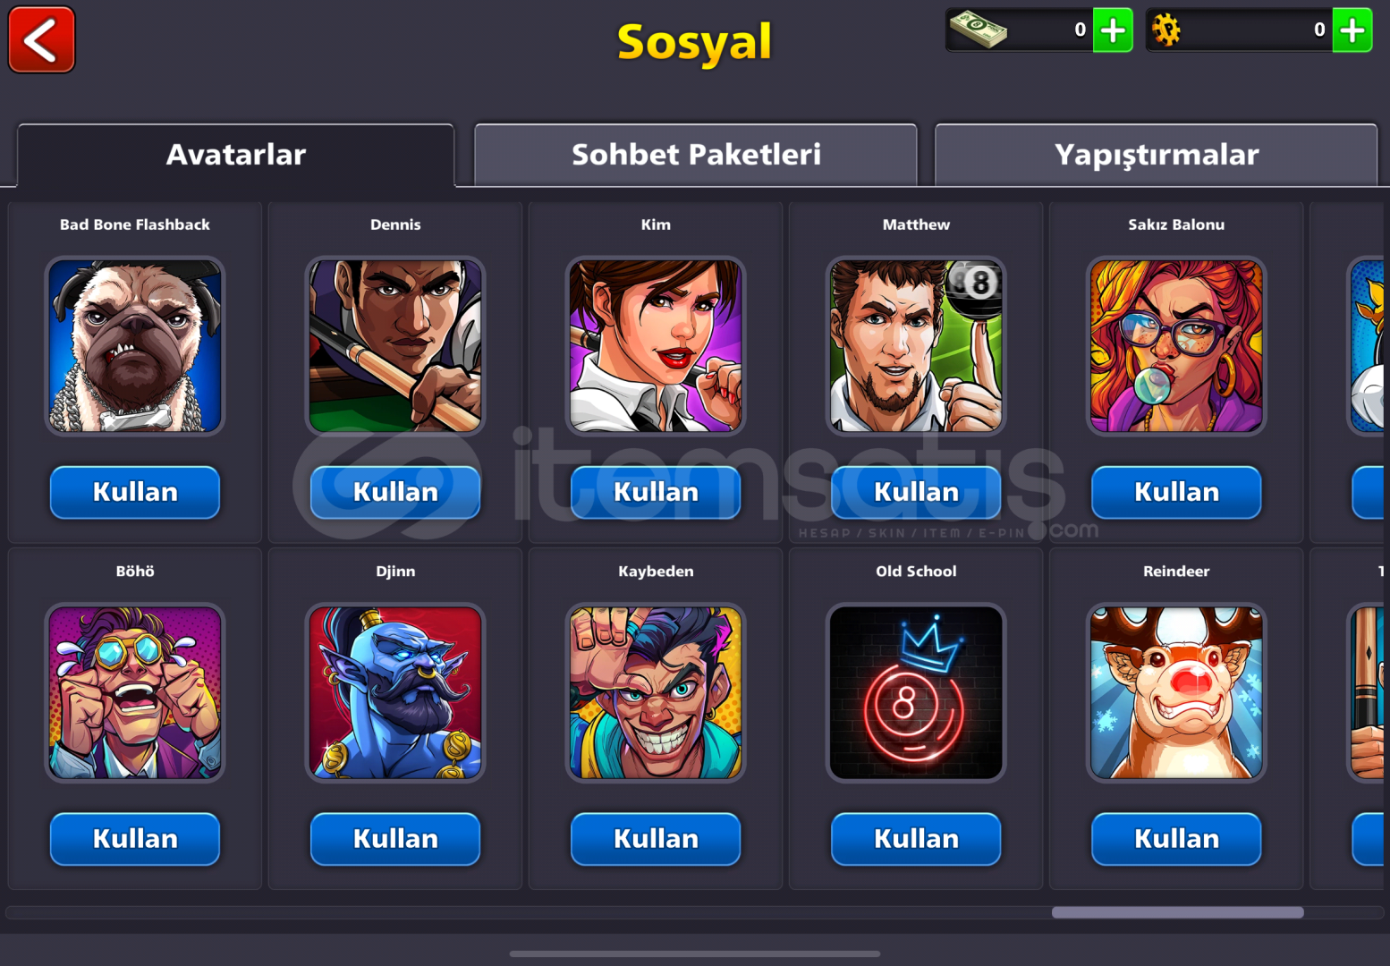Click Kullan under Kim avatar

tap(656, 493)
